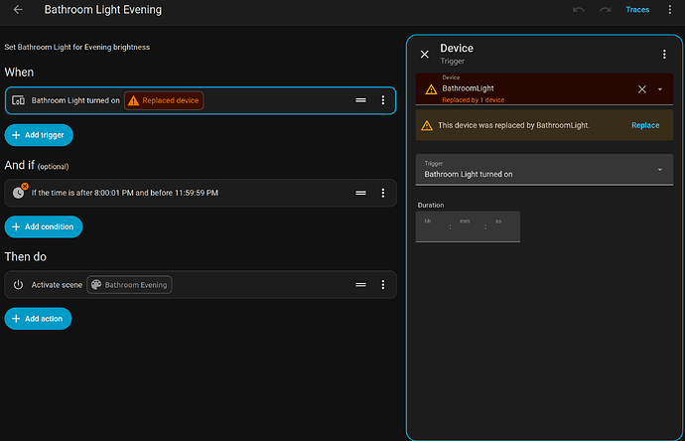Open the Traces view
Image resolution: width=685 pixels, height=441 pixels.
(x=637, y=10)
